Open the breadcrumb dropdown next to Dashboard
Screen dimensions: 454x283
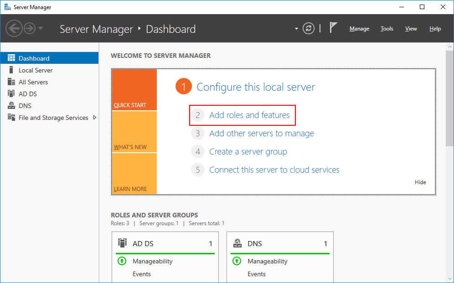pos(296,28)
